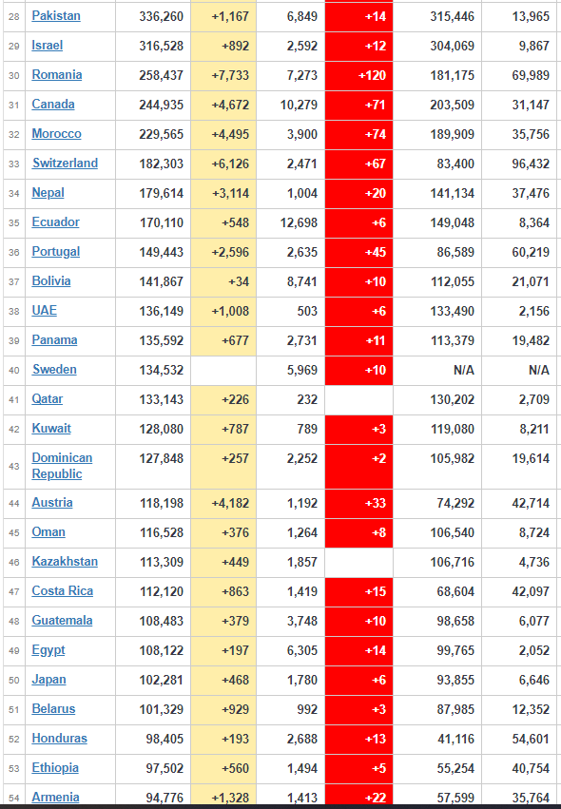Open the Switzerland country page

tap(65, 164)
